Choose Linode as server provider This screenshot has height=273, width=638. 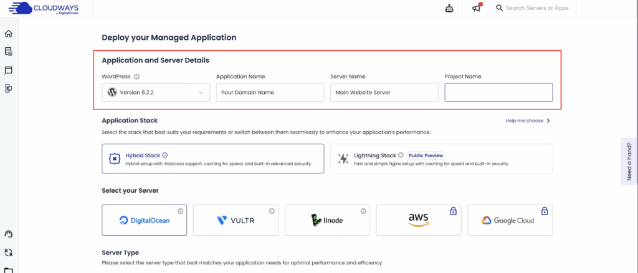point(327,220)
